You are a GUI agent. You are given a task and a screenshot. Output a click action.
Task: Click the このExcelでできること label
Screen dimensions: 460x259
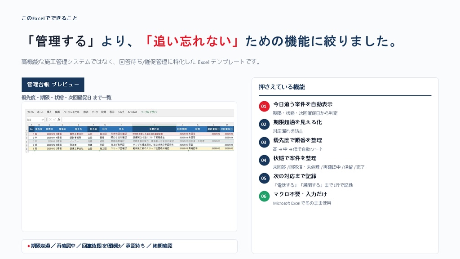tap(49, 18)
